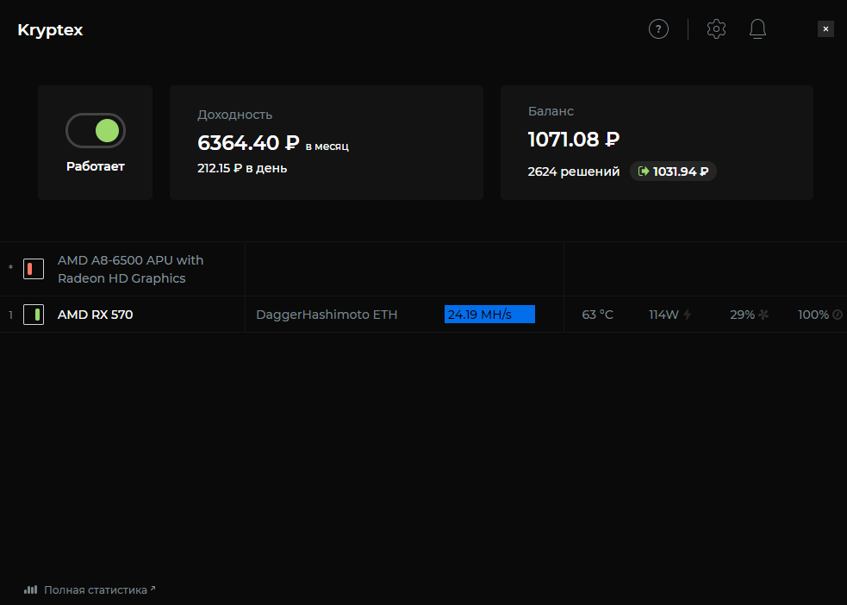Image resolution: width=847 pixels, height=605 pixels.
Task: Click the bar chart statistics icon
Action: (31, 589)
